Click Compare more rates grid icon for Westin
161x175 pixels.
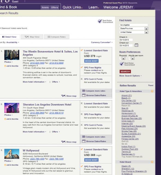click(x=84, y=91)
